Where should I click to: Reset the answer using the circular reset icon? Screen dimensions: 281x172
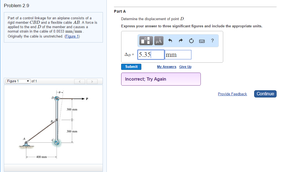[x=191, y=41]
